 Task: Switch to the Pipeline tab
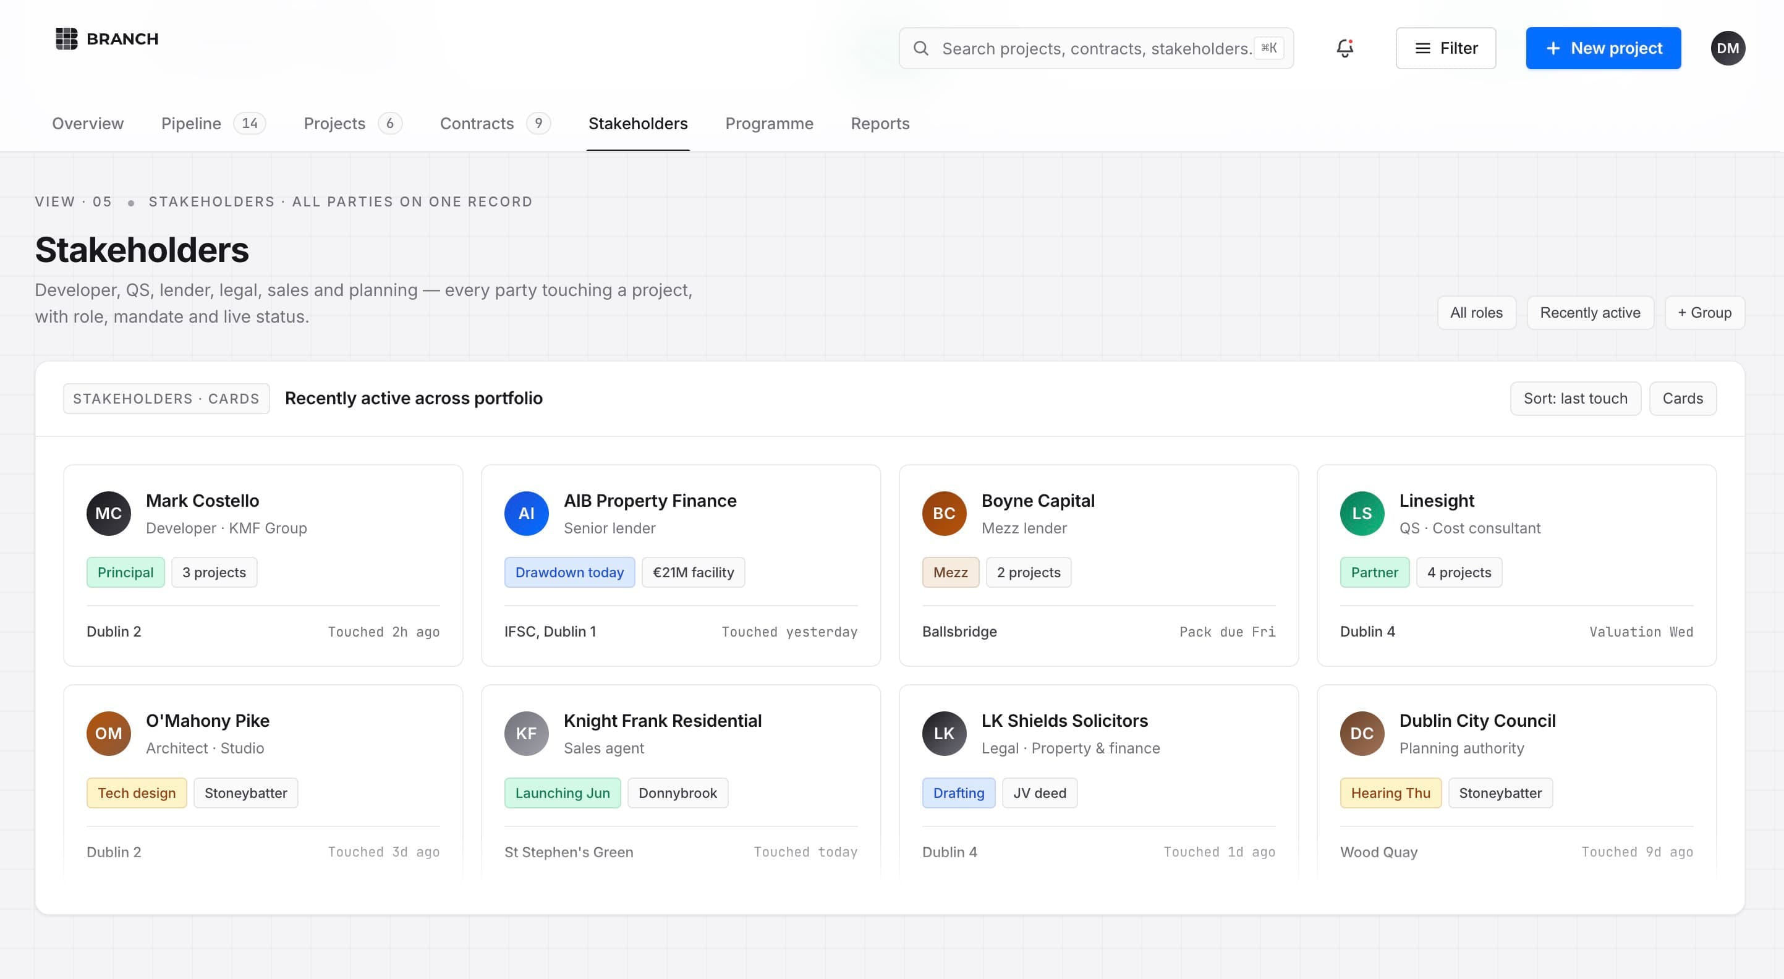(213, 123)
